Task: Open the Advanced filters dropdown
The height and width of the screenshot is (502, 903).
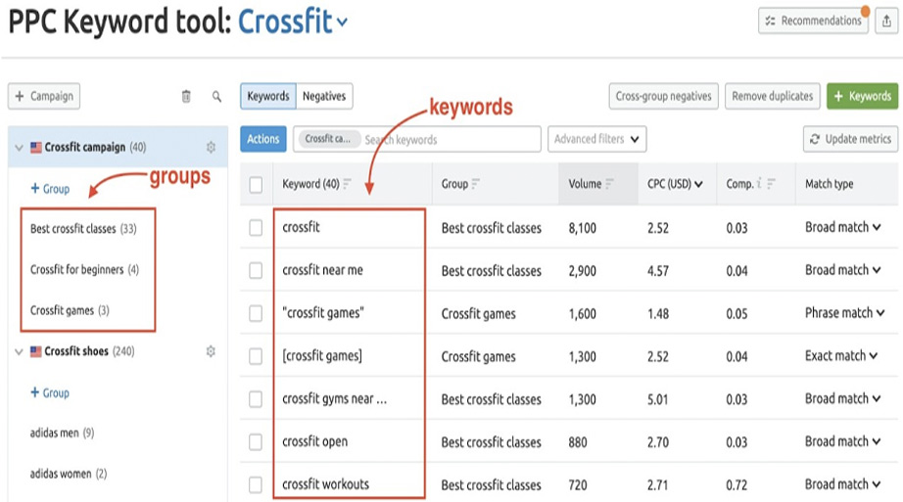Action: pos(597,139)
